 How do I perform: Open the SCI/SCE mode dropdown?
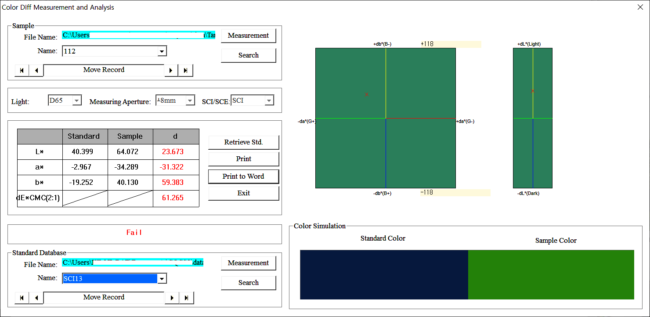click(269, 101)
